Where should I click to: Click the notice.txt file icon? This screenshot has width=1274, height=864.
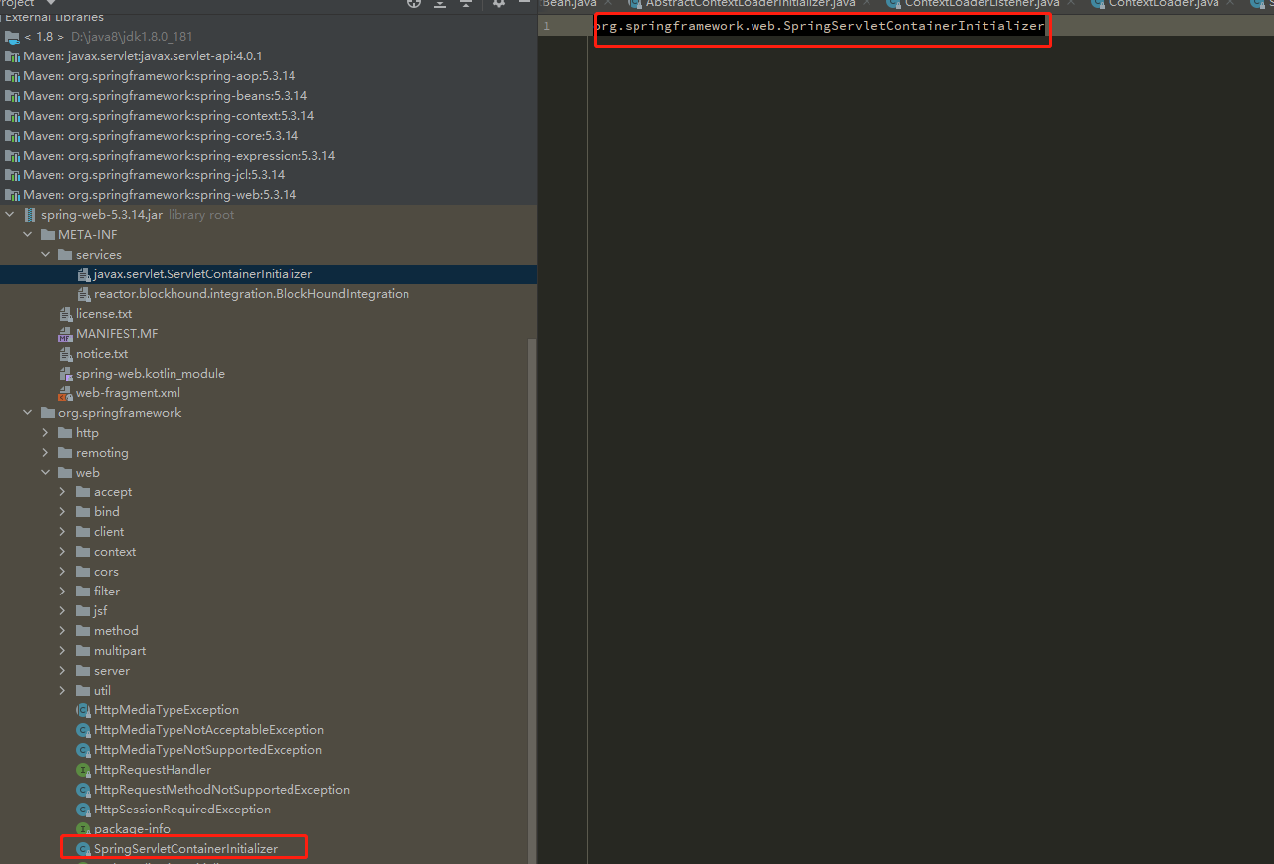[x=66, y=354]
